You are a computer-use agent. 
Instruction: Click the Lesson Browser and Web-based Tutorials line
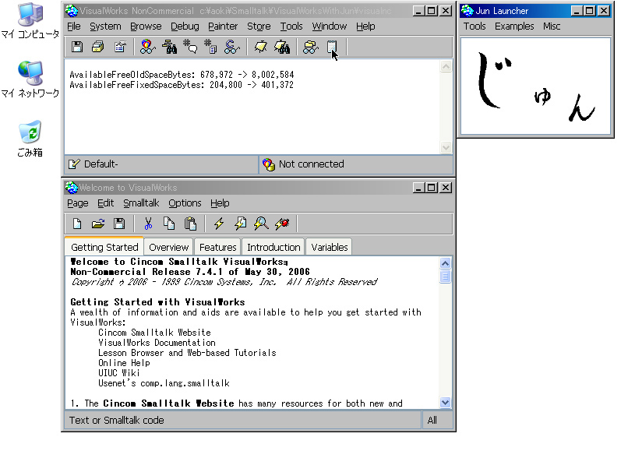tap(187, 353)
